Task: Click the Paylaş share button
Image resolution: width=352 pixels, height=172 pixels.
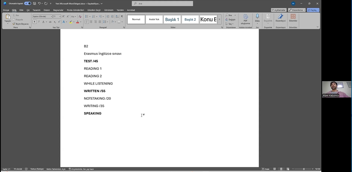Action: pos(313,10)
